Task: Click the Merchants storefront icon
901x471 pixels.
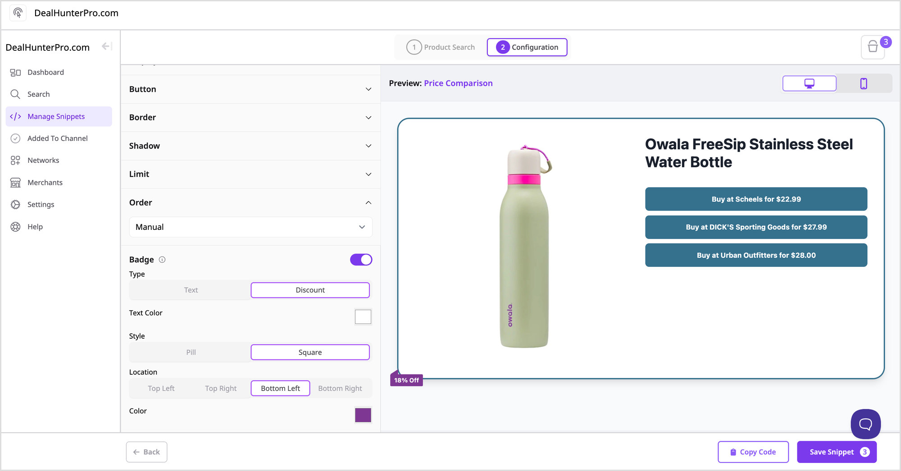Action: click(15, 183)
